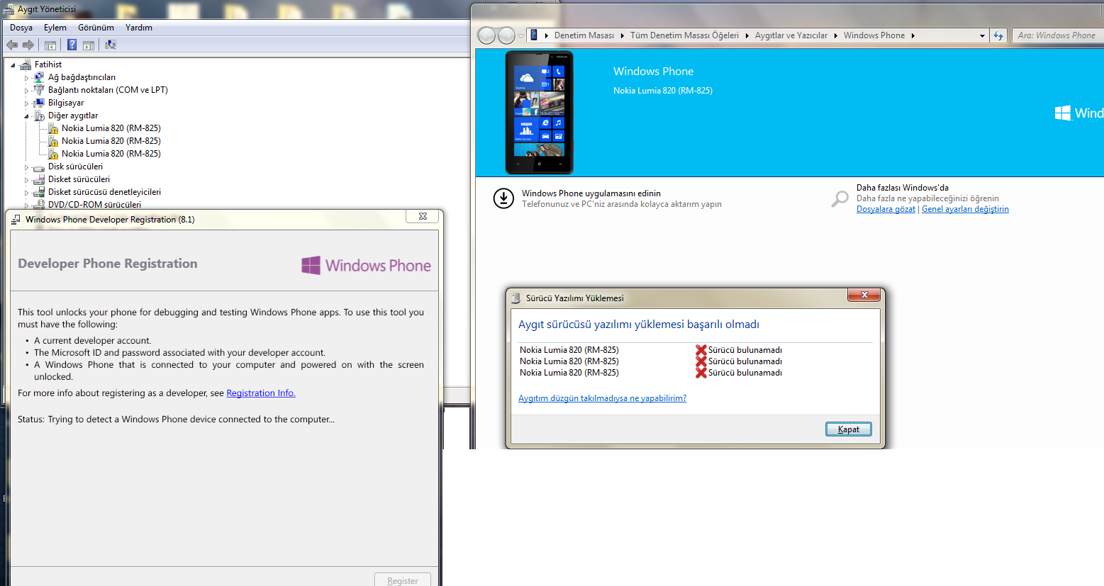
Task: Refresh the Windows Phone folder view
Action: (998, 35)
